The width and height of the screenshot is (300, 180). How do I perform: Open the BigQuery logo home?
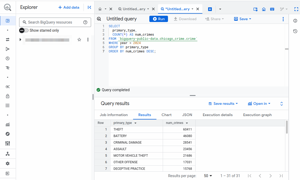pos(7,7)
